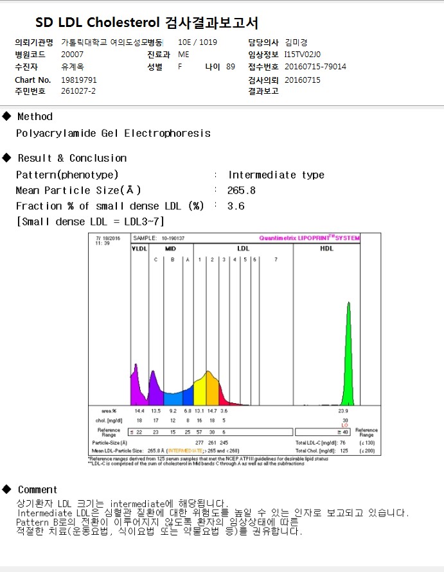The height and width of the screenshot is (572, 444).
Task: Click the red 'LO' flag under HDL
Action: pos(344,426)
